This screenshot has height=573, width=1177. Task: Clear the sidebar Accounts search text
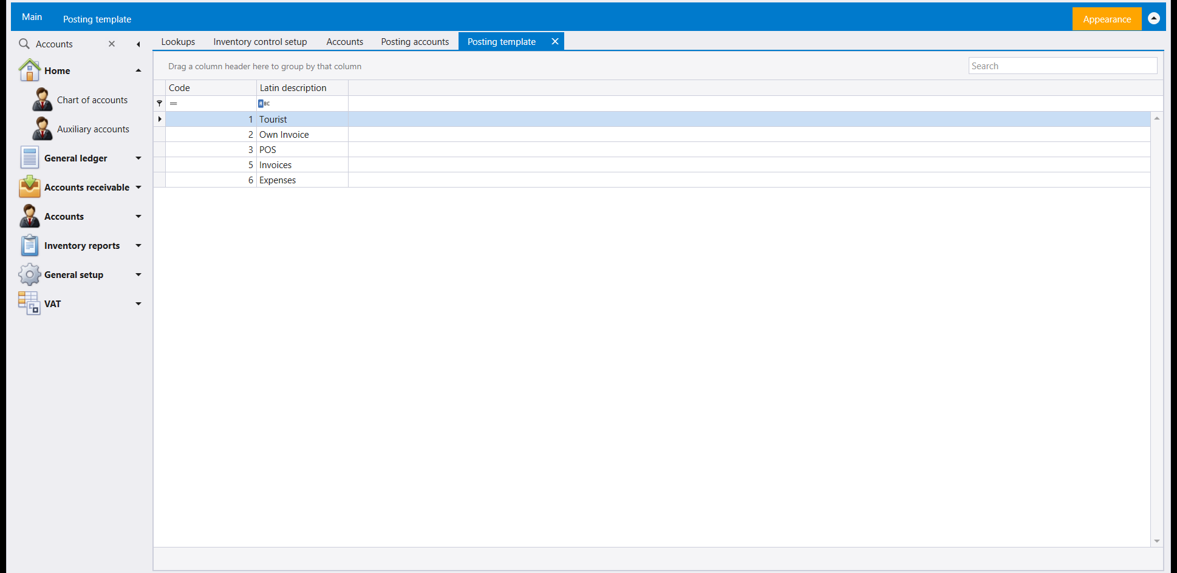click(112, 44)
